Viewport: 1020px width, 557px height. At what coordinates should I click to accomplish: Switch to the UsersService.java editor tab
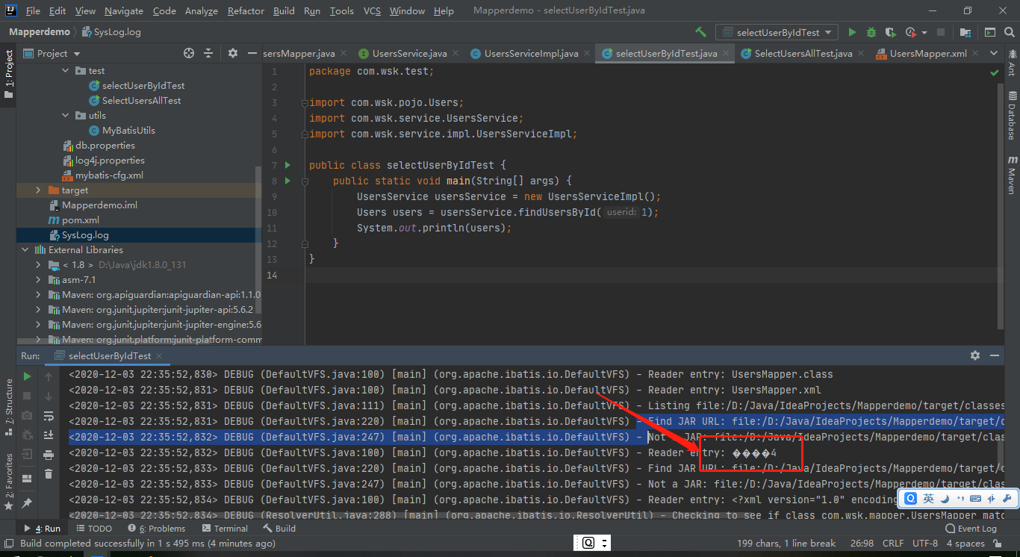tap(409, 53)
